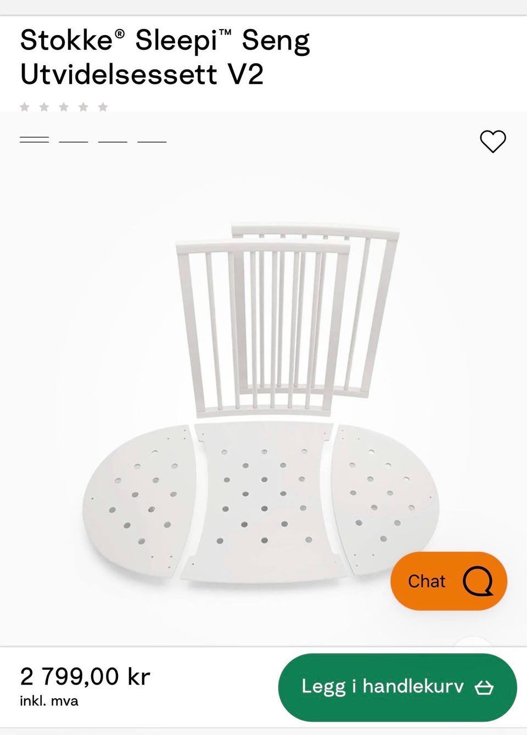Select the fifth rating star
527x735 pixels.
103,107
